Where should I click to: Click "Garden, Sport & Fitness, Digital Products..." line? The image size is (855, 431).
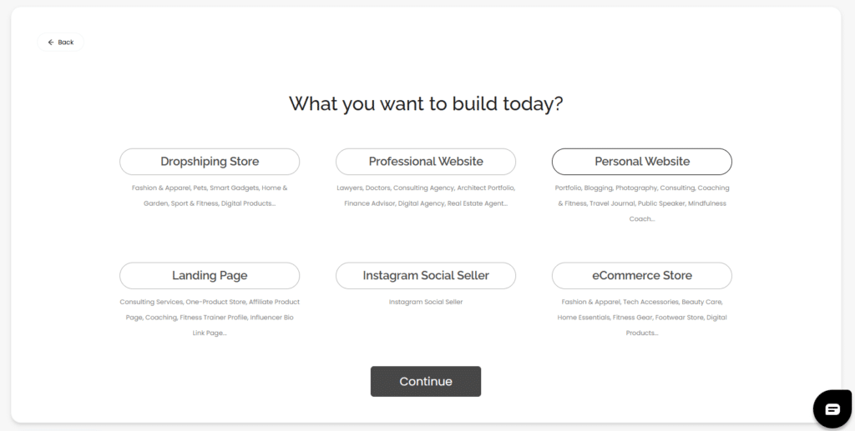(x=210, y=203)
